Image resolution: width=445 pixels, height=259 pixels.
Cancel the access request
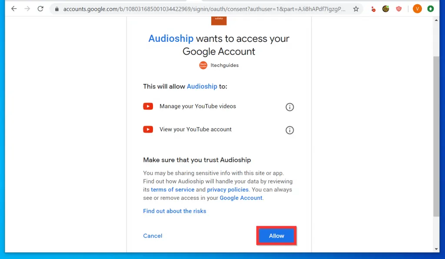[153, 235]
